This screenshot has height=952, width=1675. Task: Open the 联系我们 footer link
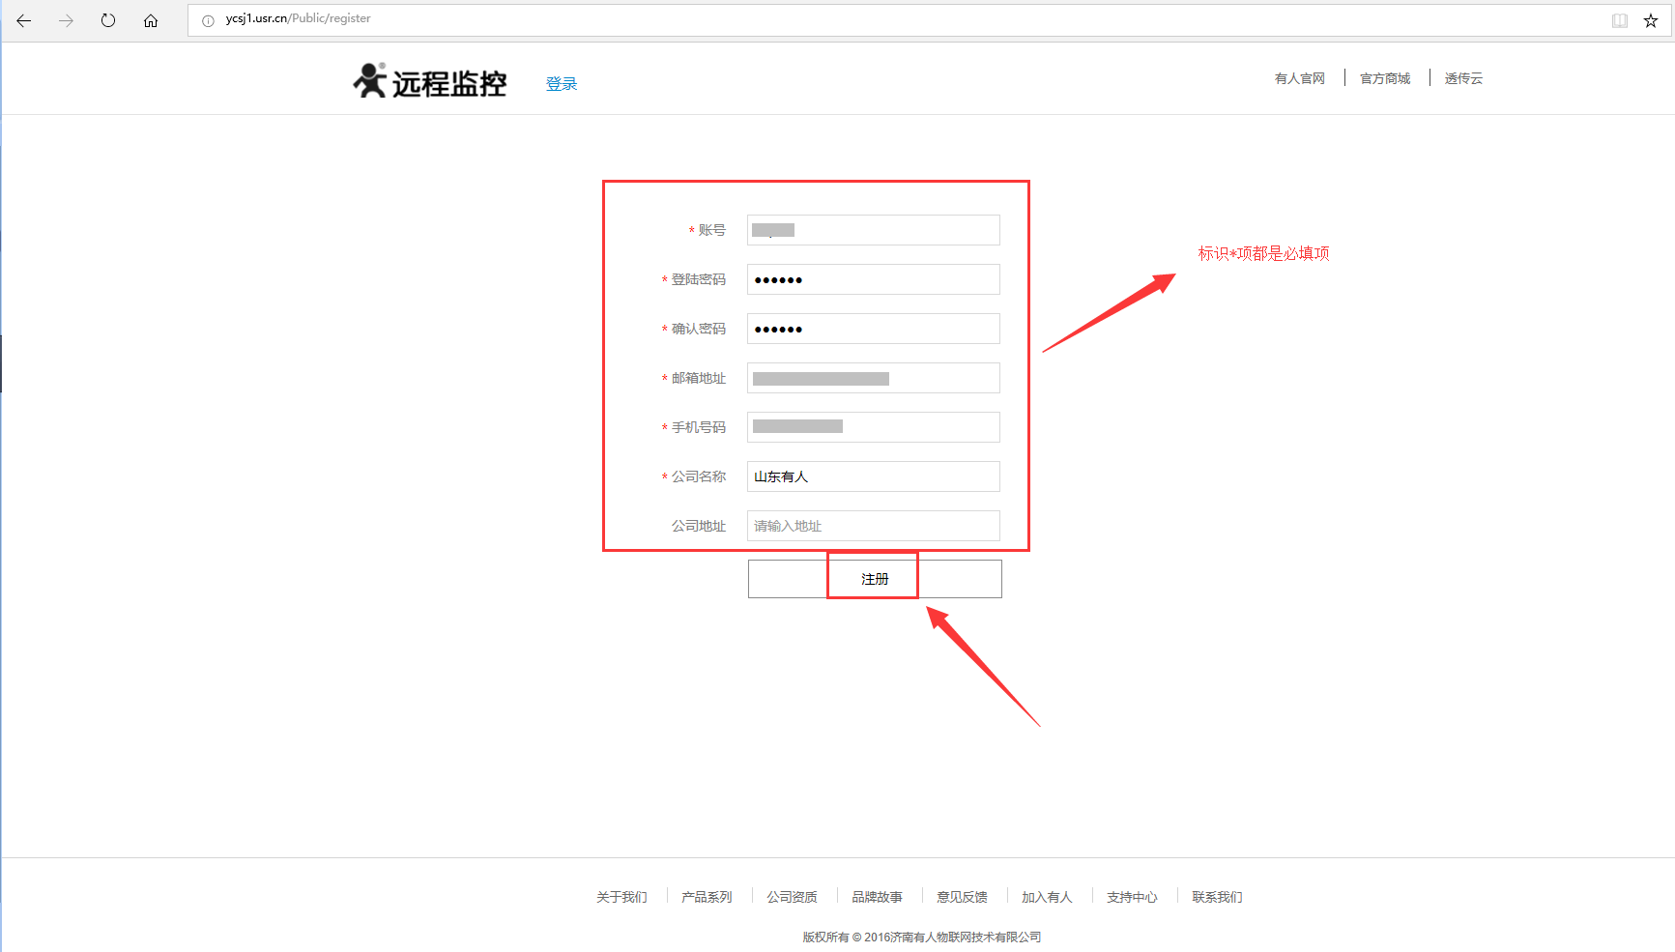[1217, 897]
